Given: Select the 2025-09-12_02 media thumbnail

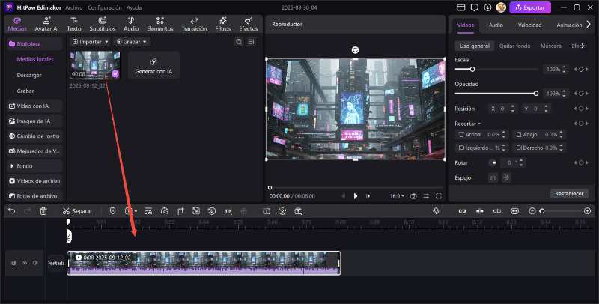Looking at the screenshot, I should tap(94, 65).
